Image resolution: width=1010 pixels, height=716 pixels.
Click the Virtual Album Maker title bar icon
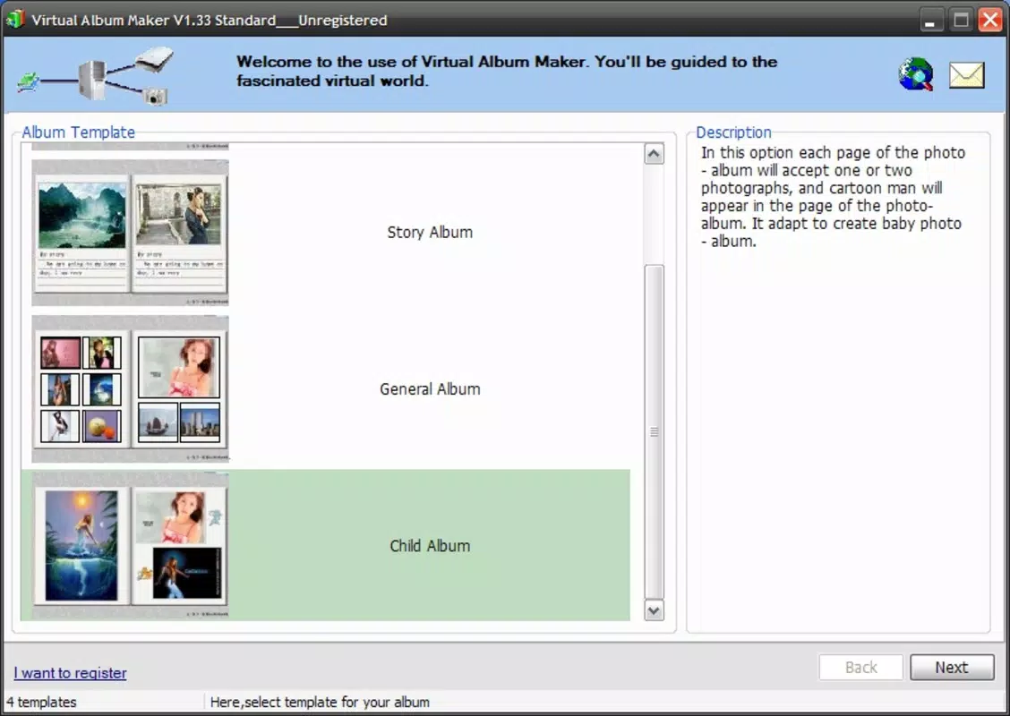pos(15,20)
